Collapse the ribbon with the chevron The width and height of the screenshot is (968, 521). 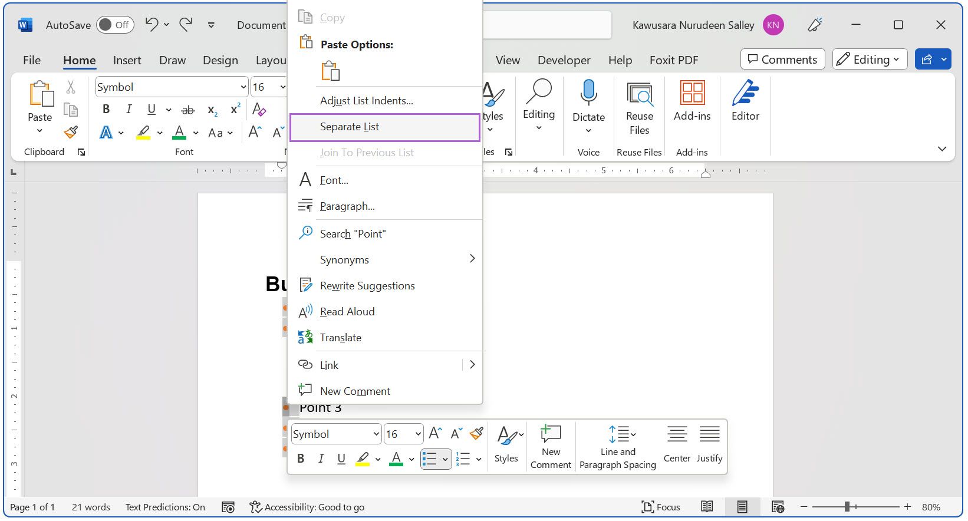coord(942,149)
